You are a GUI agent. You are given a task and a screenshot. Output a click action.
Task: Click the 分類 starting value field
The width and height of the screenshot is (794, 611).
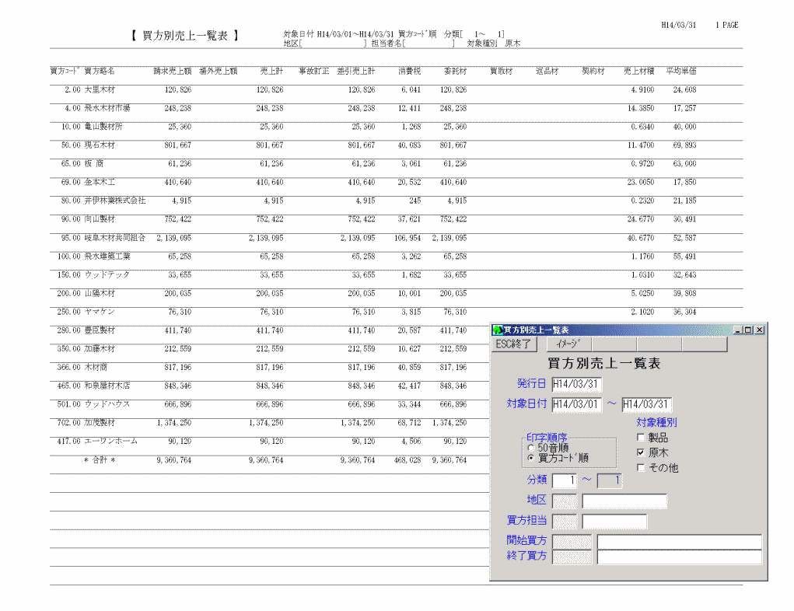[564, 480]
